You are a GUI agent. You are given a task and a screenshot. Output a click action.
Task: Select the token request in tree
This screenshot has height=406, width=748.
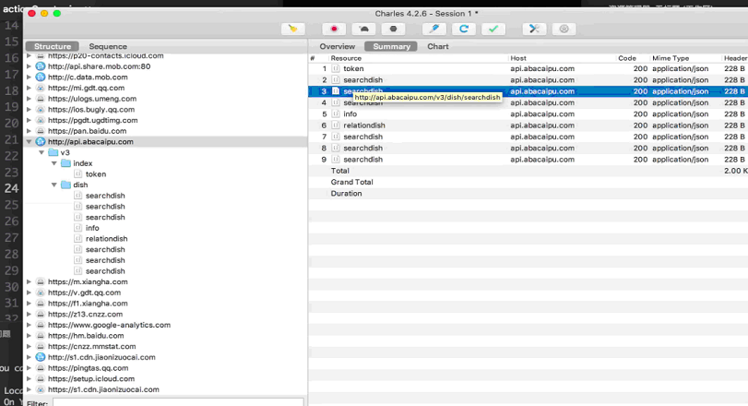tap(95, 174)
